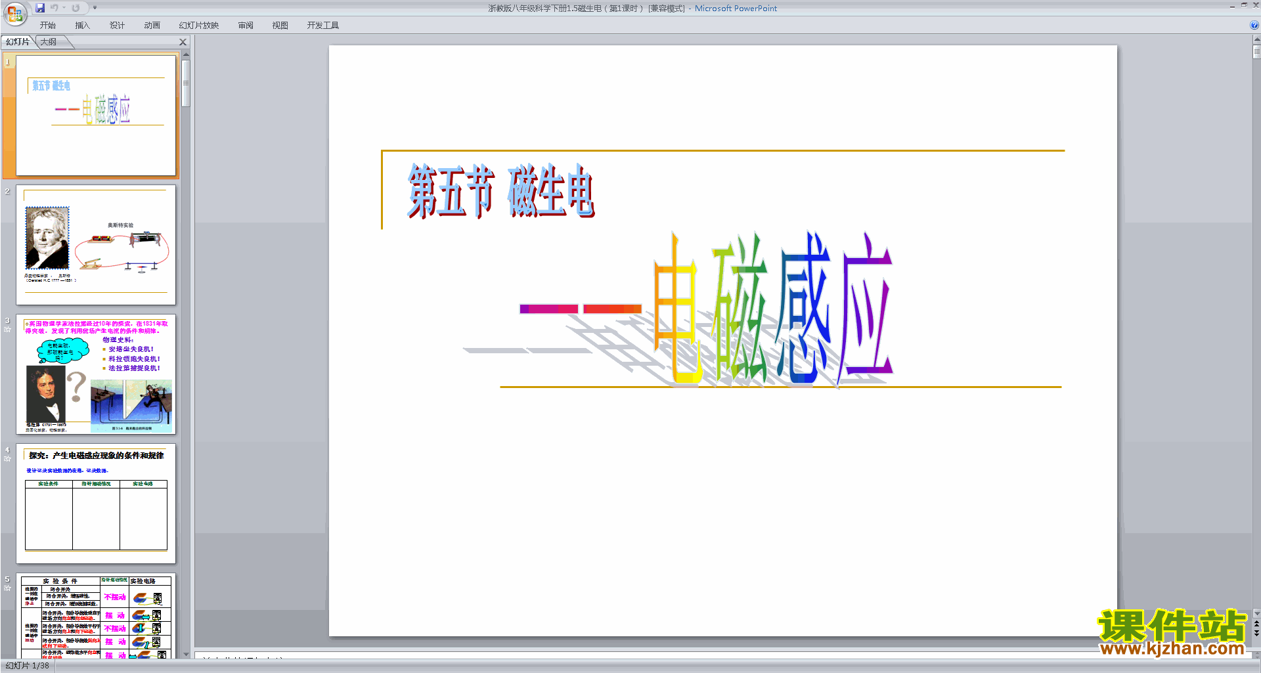The height and width of the screenshot is (673, 1261).
Task: Click the 电磁感应 rainbow WordArt
Action: tap(706, 309)
